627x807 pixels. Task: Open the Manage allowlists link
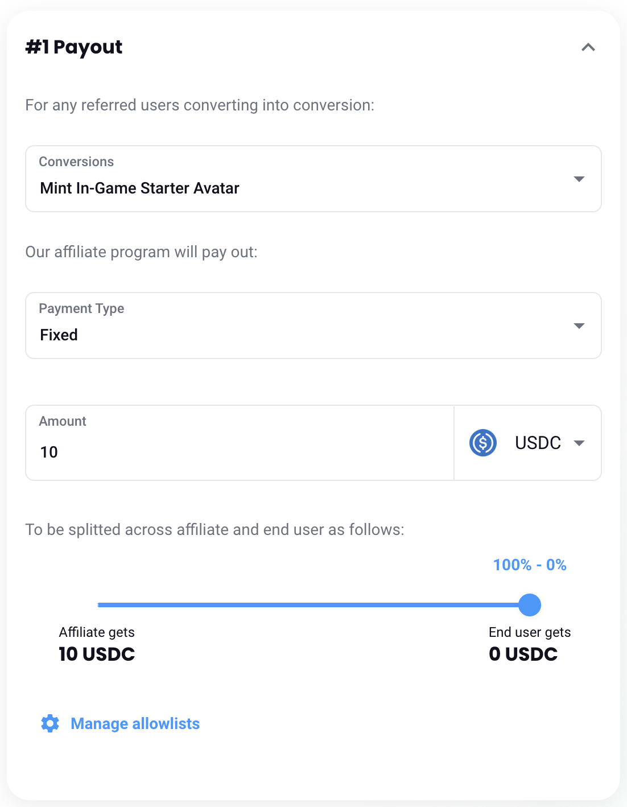[x=135, y=724]
